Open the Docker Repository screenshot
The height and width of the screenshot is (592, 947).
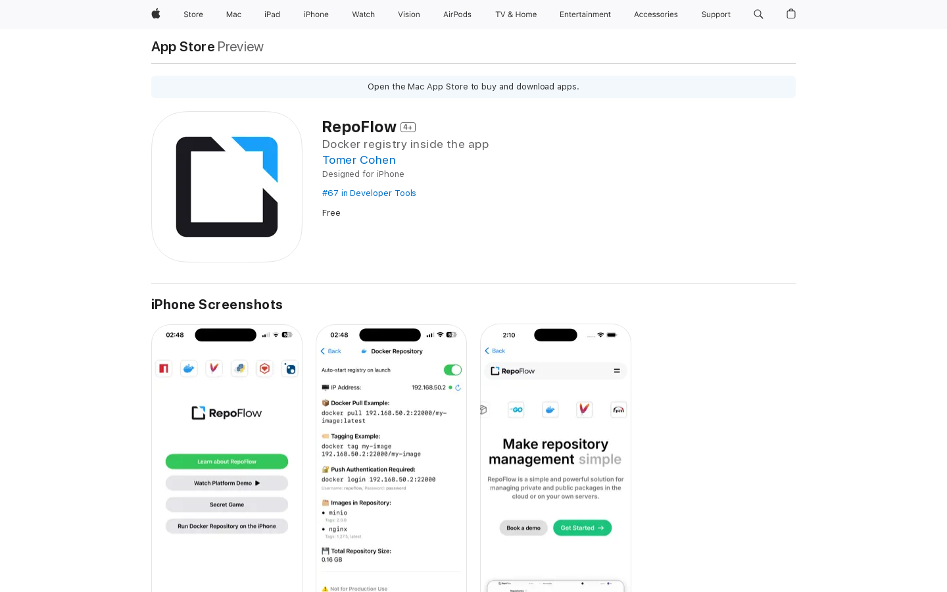tap(391, 458)
